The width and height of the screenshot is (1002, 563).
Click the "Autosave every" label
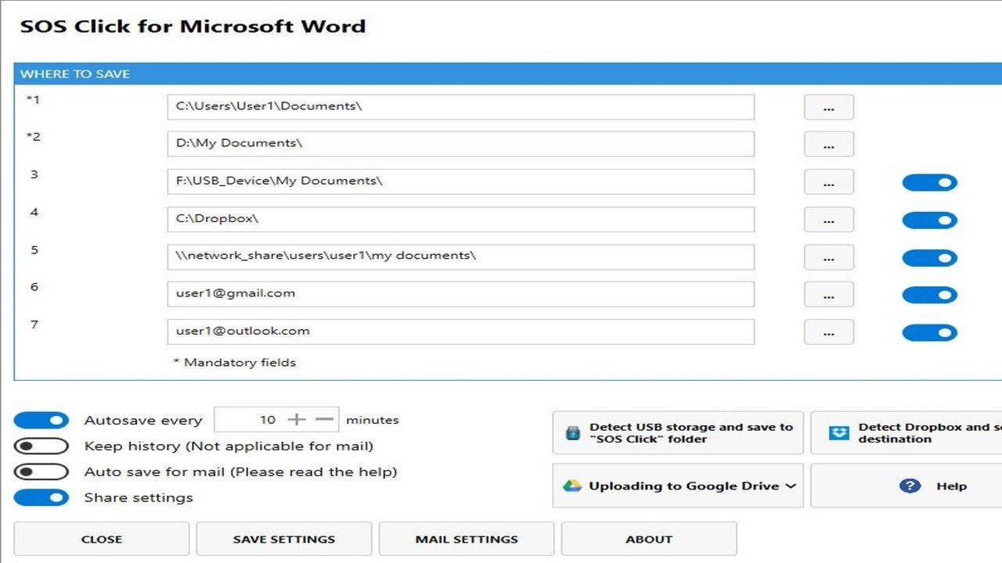point(143,421)
